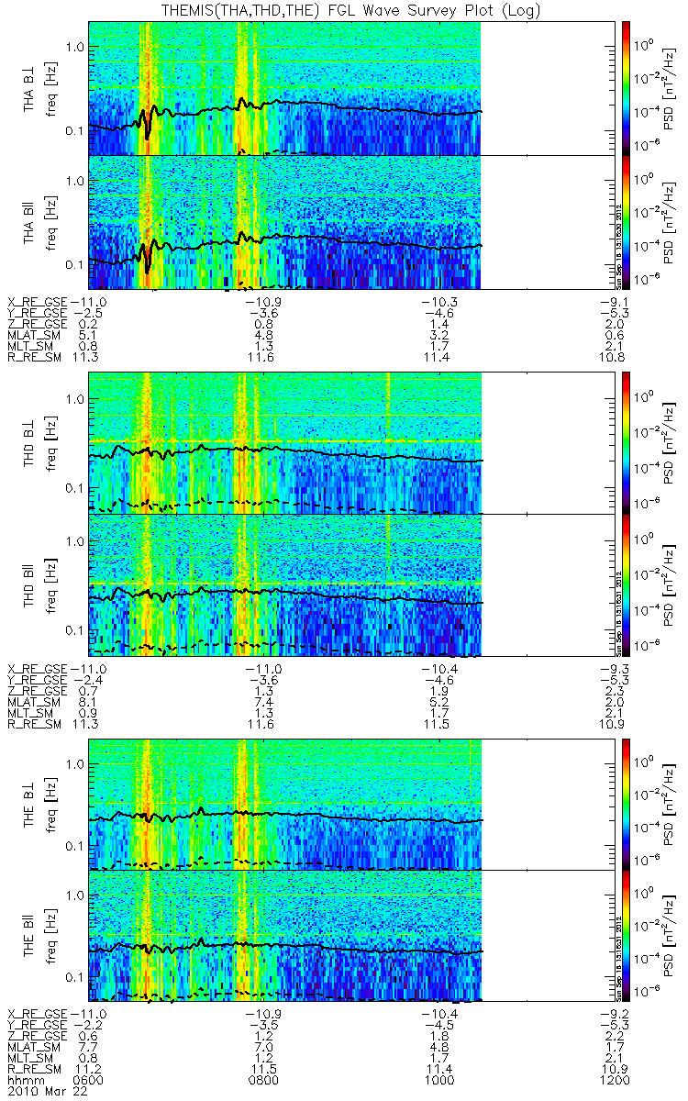Select the THE B-parallel spectrogram panel
Viewport: 688px width, 1101px height.
(351, 936)
